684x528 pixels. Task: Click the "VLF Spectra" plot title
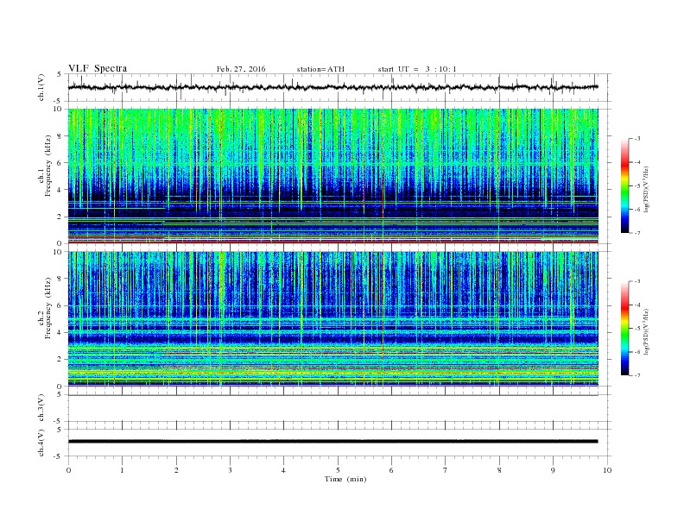click(x=98, y=68)
